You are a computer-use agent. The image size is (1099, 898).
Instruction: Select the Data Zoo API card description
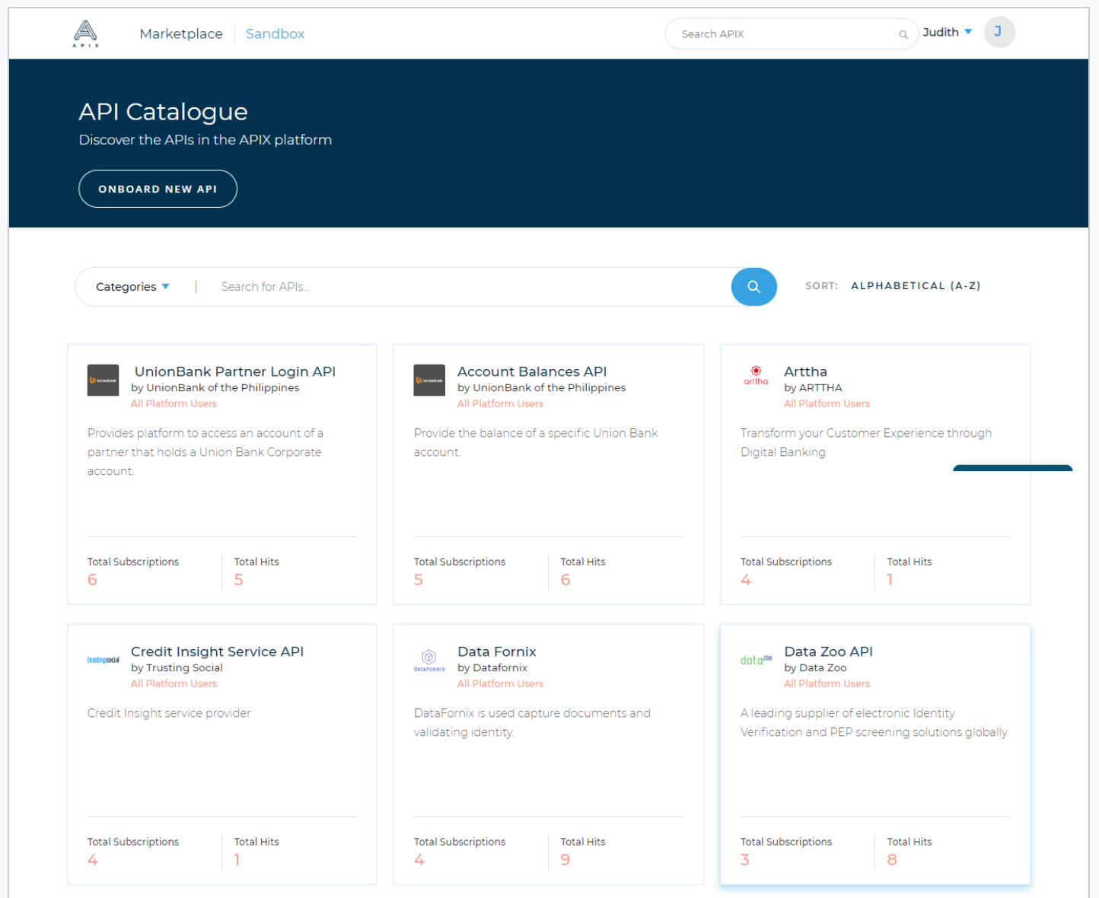(873, 722)
